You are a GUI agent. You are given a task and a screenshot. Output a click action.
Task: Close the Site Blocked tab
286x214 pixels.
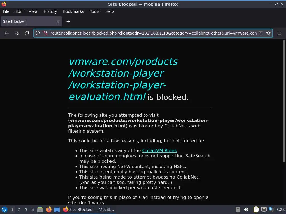click(58, 21)
